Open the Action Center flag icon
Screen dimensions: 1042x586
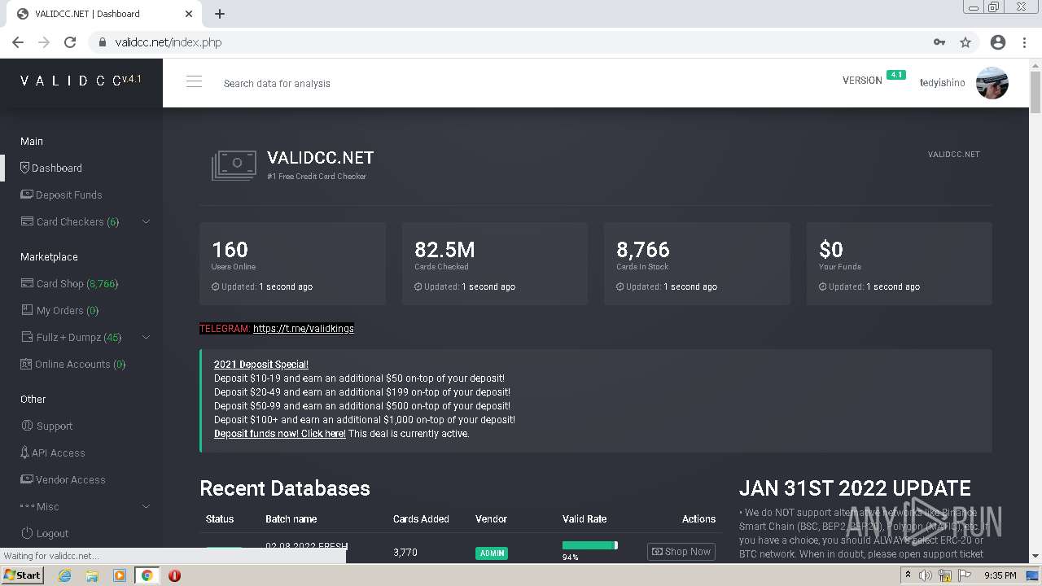[x=964, y=575]
